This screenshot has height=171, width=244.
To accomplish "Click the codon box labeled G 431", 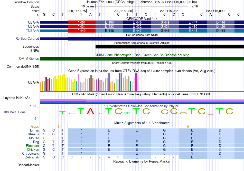I will (165, 27).
